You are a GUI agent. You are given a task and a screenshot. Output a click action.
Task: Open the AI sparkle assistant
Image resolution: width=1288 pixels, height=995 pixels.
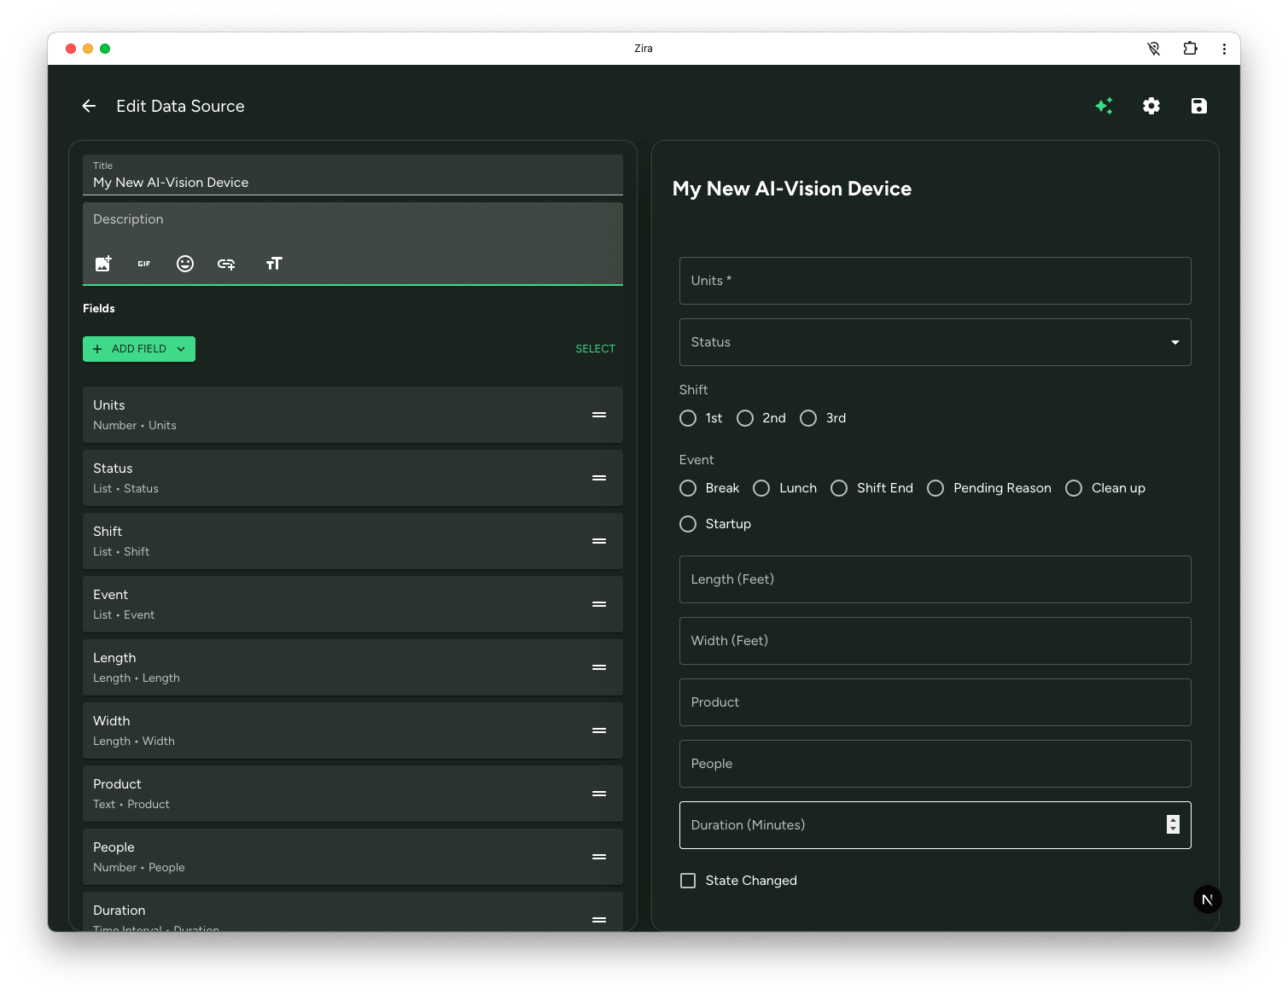pos(1104,106)
